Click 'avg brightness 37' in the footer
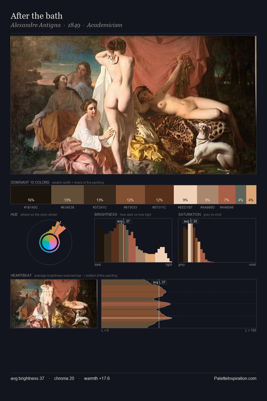Image resolution: width=267 pixels, height=401 pixels. (28, 378)
